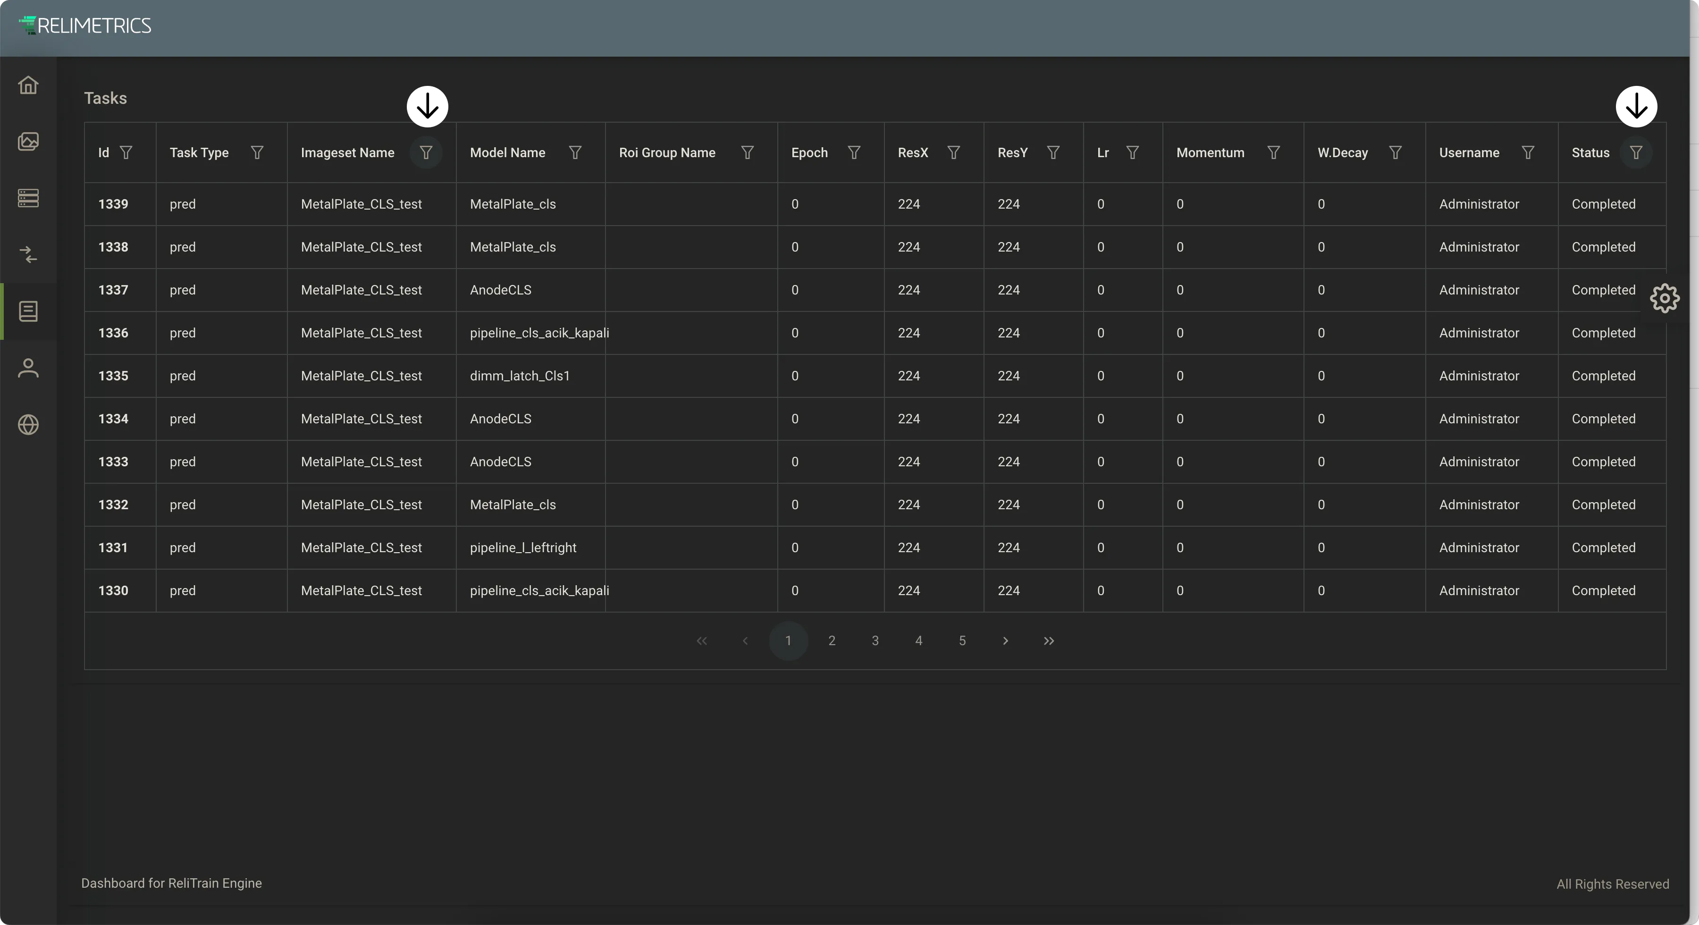Click AnodeCLS model in row 1337
Screen dimensions: 1699x925
tap(501, 290)
